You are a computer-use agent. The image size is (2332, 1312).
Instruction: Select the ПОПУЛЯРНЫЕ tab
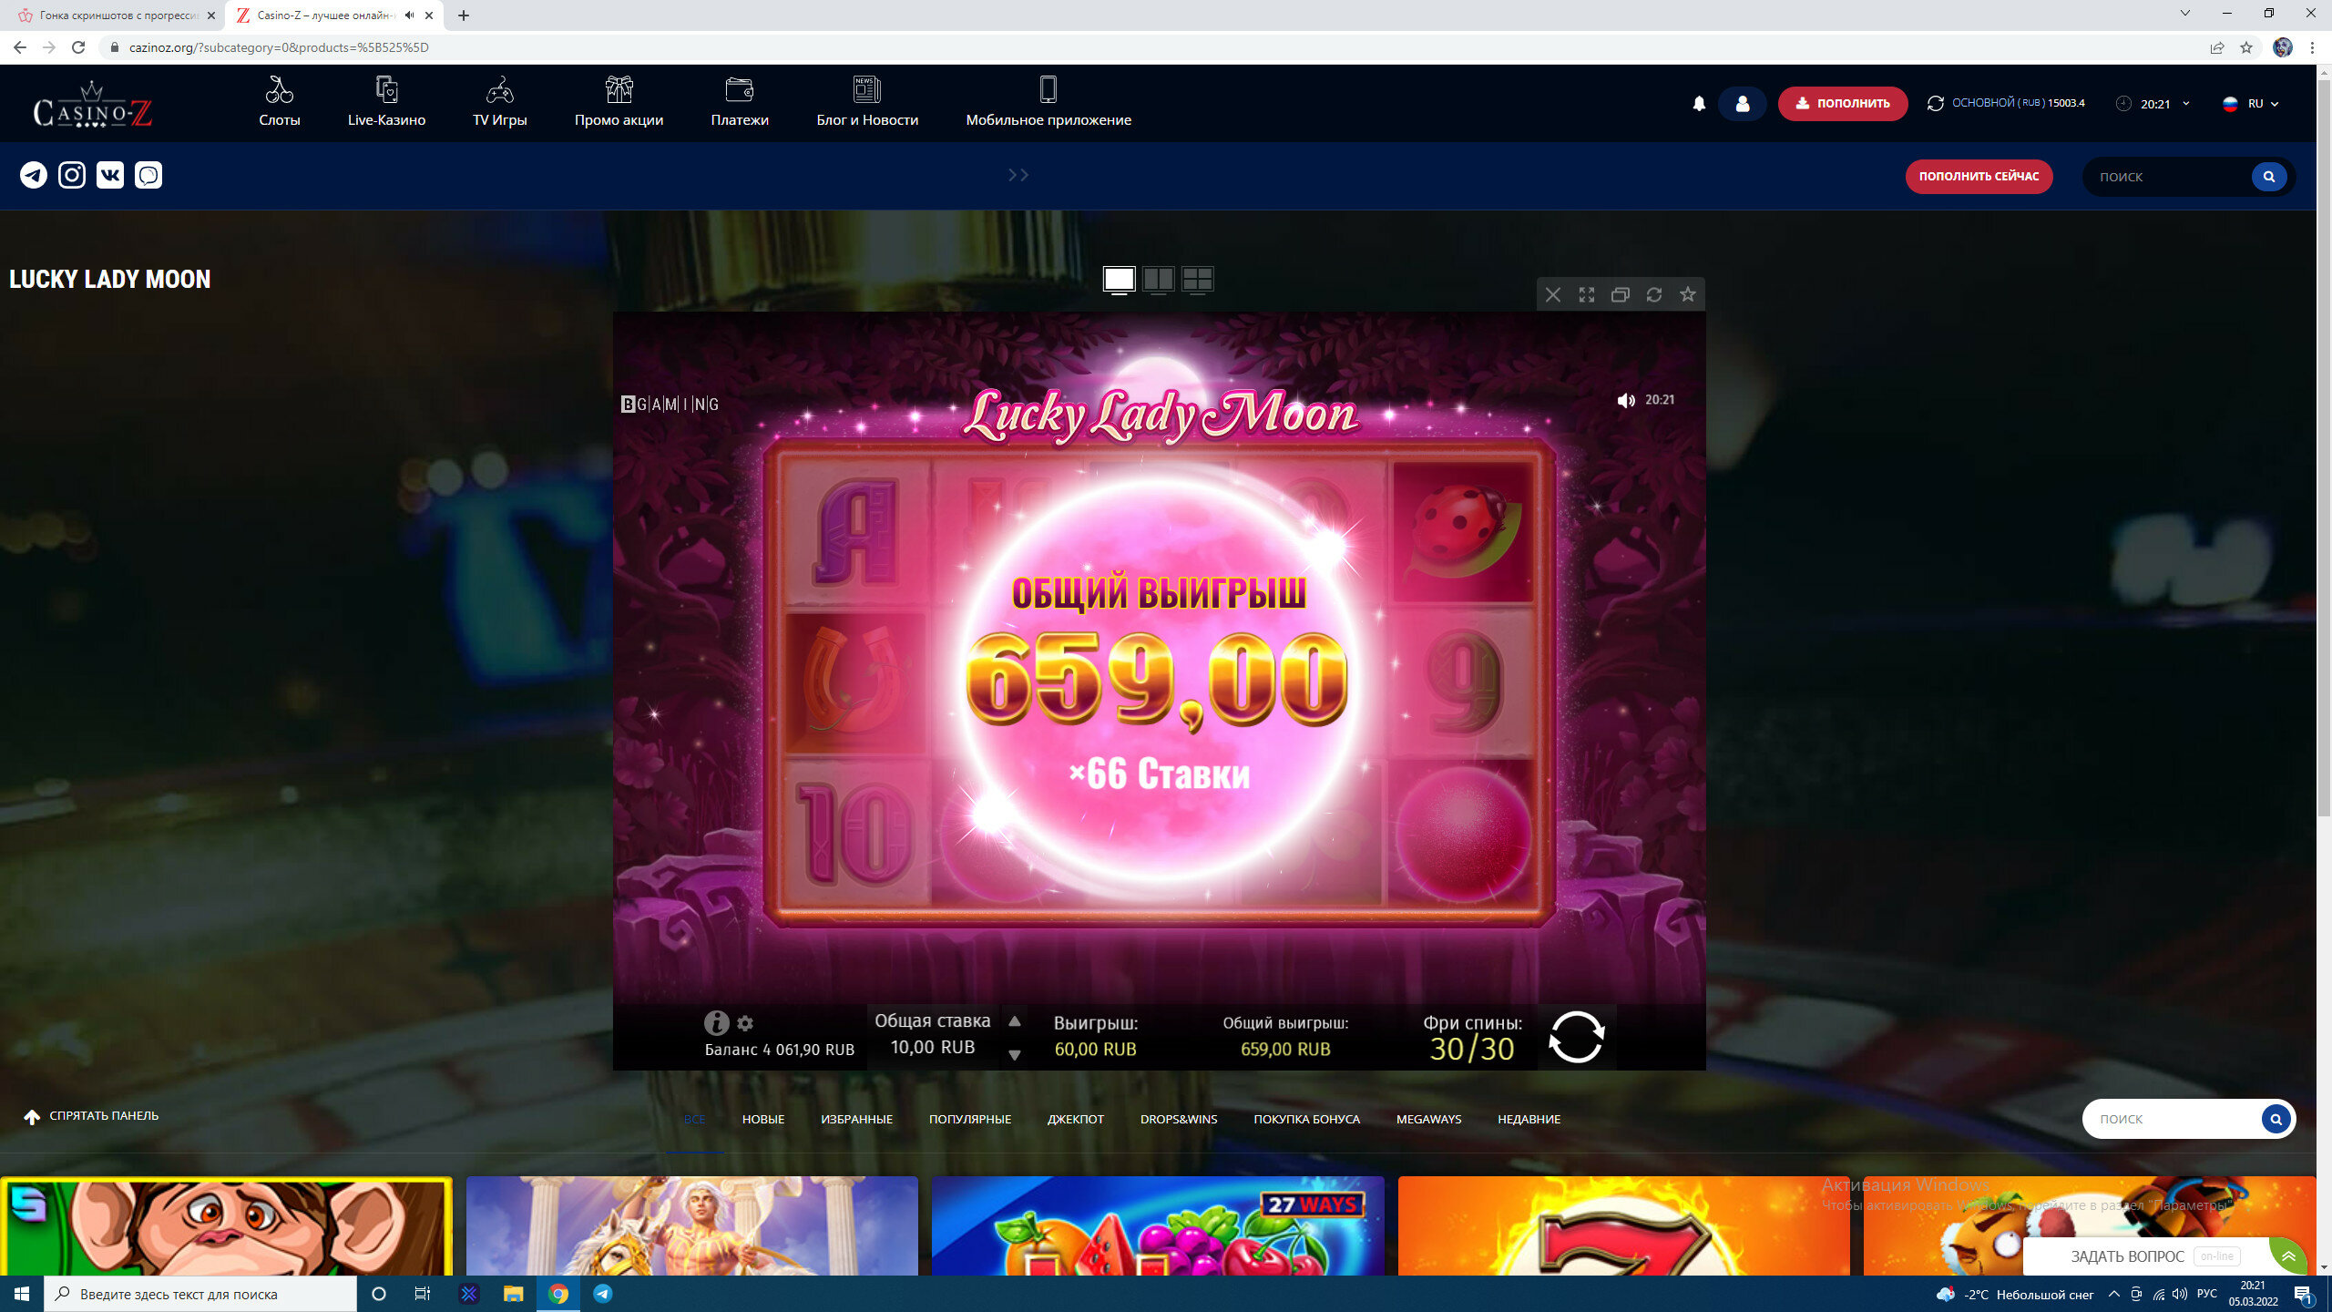point(969,1119)
